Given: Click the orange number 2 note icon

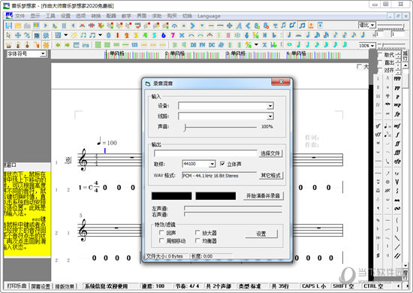Looking at the screenshot, I should pyautogui.click(x=127, y=35).
